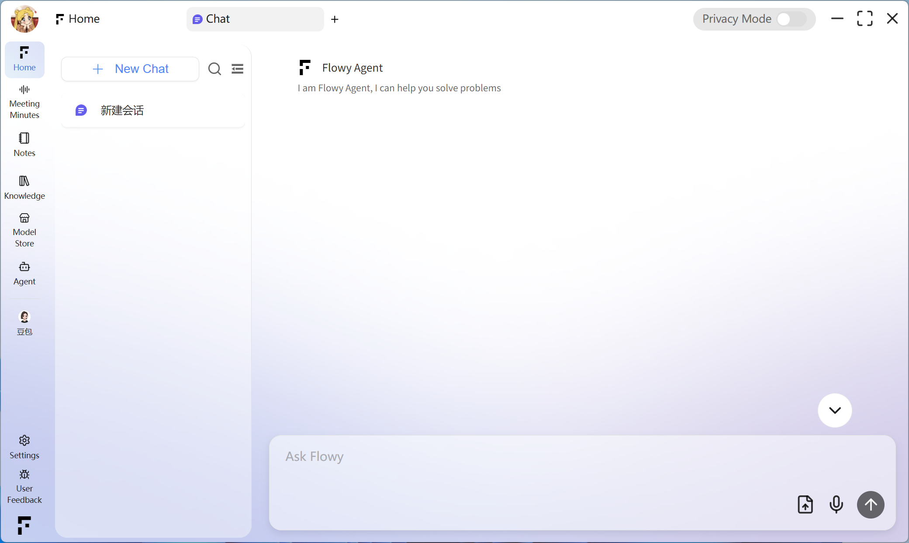909x543 pixels.
Task: Click the scroll-down chevron button
Action: click(x=835, y=410)
